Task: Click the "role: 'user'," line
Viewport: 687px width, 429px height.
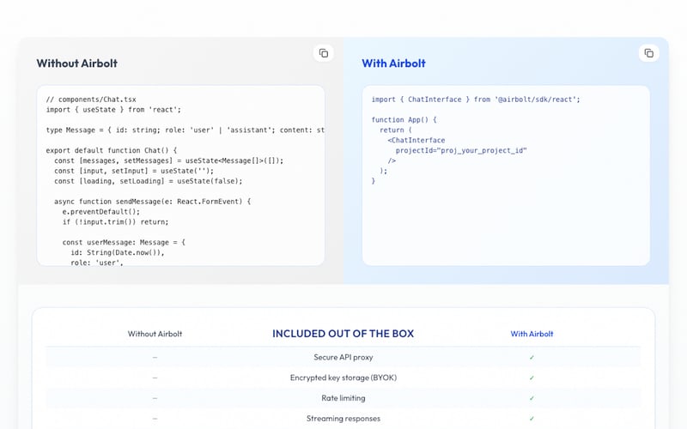Action: pyautogui.click(x=97, y=263)
